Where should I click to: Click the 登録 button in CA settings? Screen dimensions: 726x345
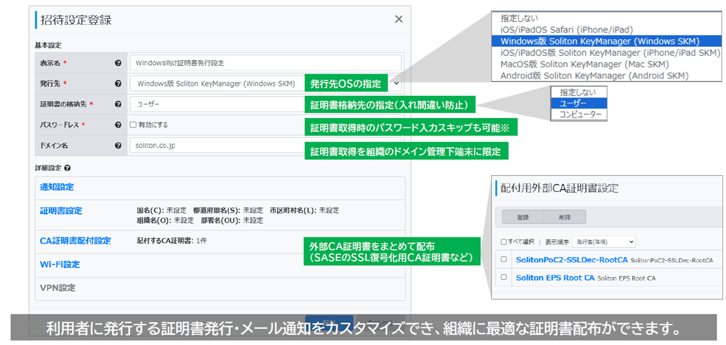point(523,217)
